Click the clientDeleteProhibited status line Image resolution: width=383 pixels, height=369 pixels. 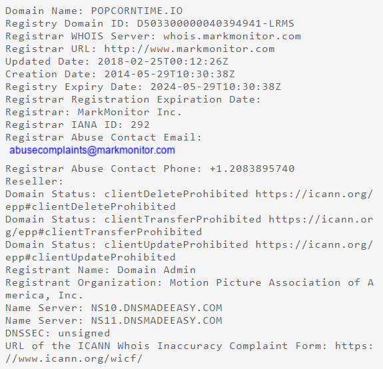189,200
